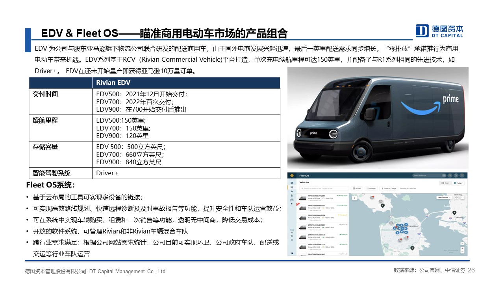Click the Fleet OS系统 heading
The image size is (504, 283).
pos(50,185)
